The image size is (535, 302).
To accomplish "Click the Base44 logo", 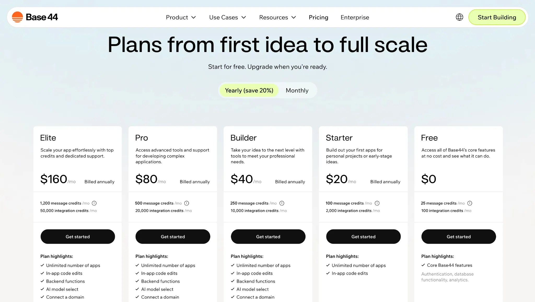I will [x=35, y=17].
